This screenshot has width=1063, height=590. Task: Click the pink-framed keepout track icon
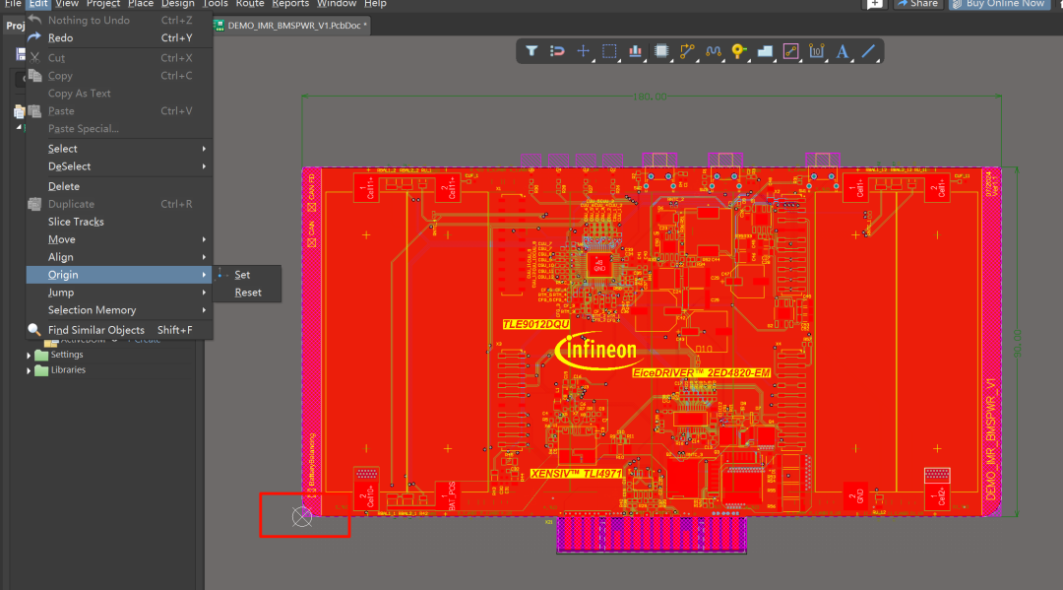(790, 51)
